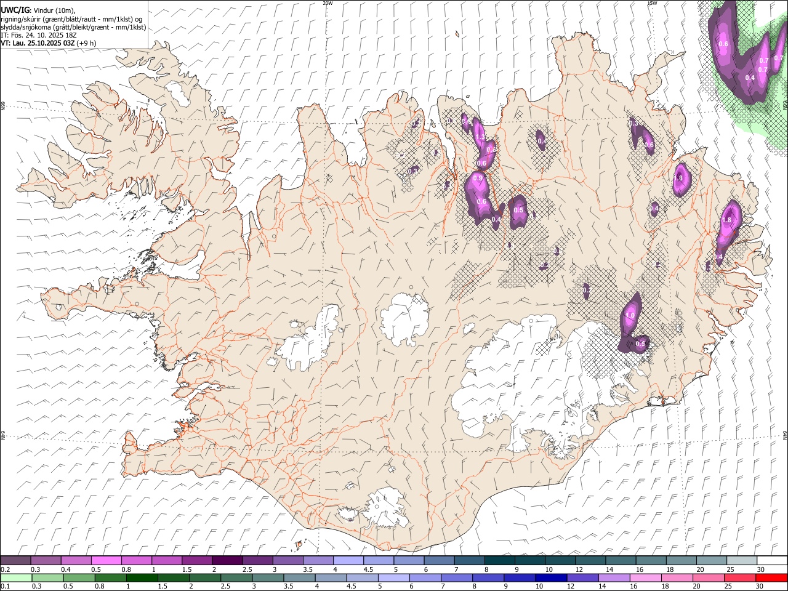The height and width of the screenshot is (591, 788).
Task: Click the "20W" longitude label at top edge
Action: point(328,3)
